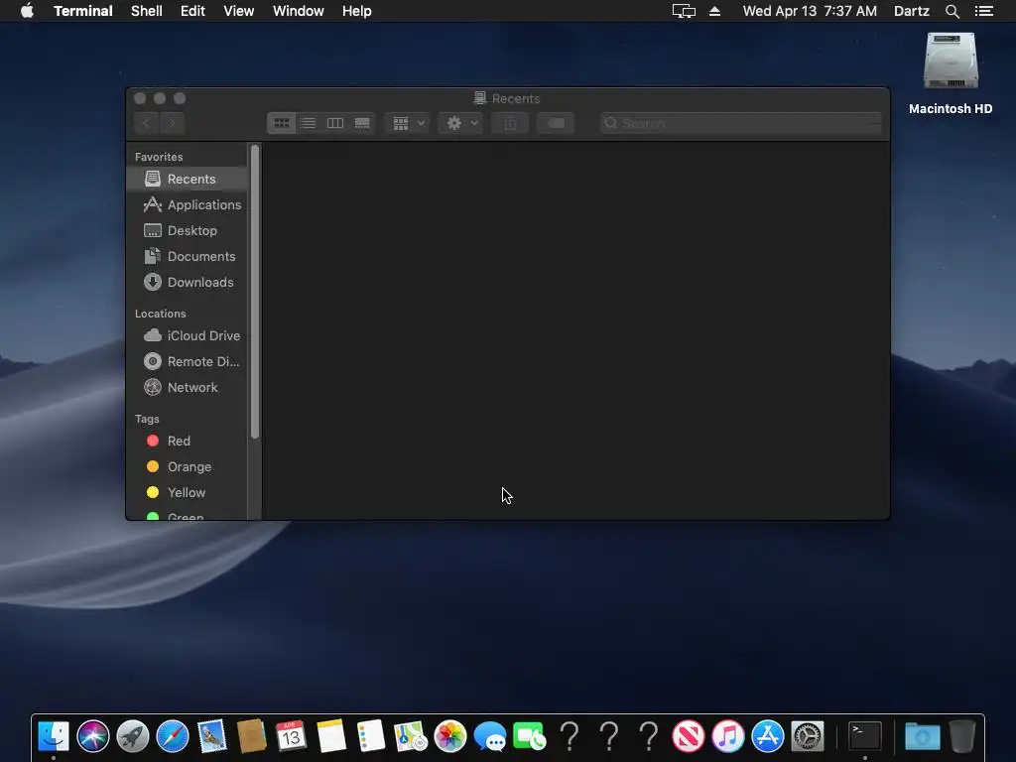The width and height of the screenshot is (1016, 762).
Task: Open the Apple menu
Action: pyautogui.click(x=27, y=11)
